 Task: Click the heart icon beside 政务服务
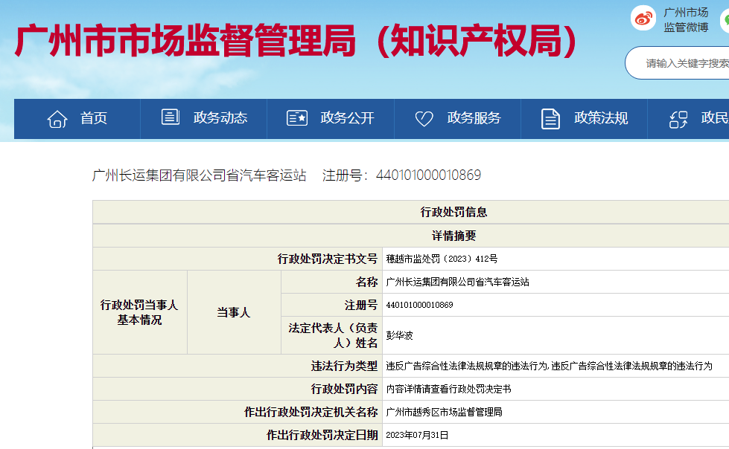pyautogui.click(x=424, y=118)
